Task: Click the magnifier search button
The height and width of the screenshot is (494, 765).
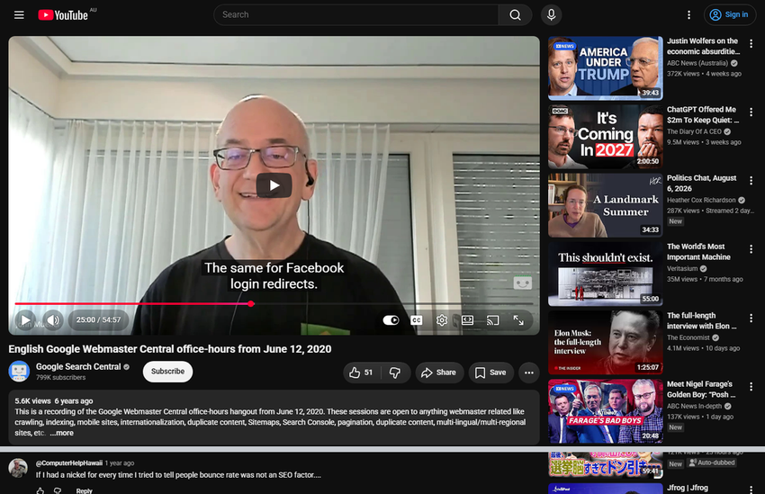Action: pos(515,14)
